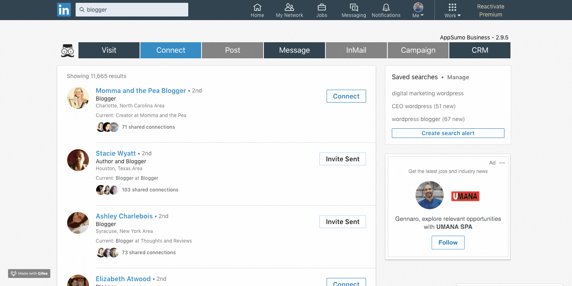Click Stacie Wyatt's profile photo
Viewport: 572px width, 286px height.
click(x=78, y=160)
